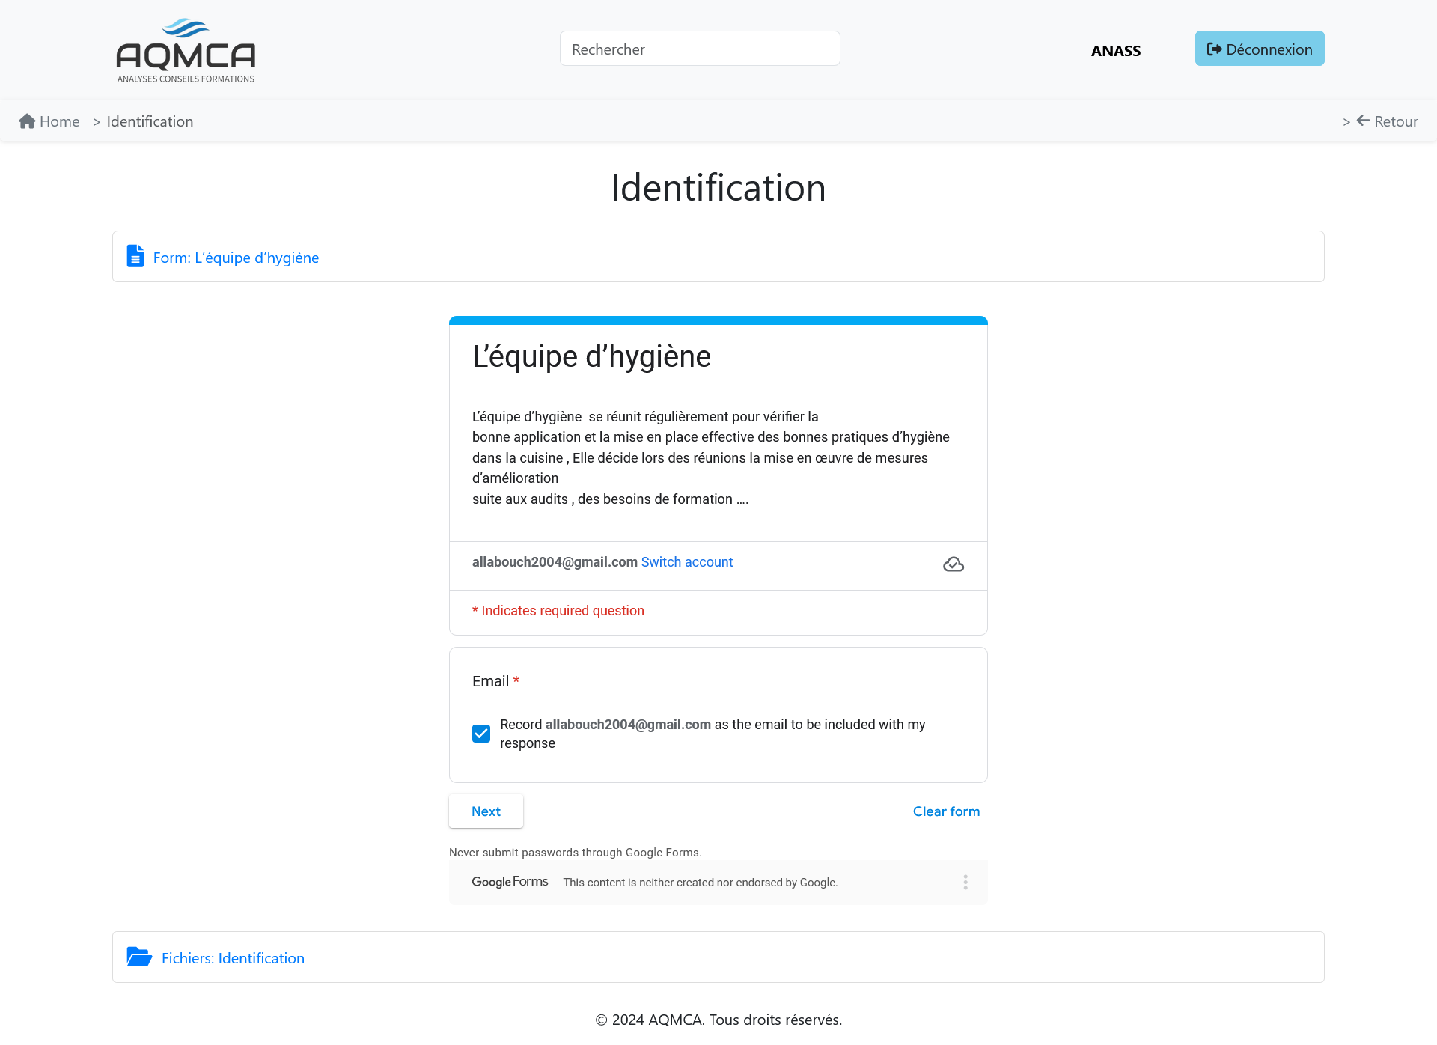Viewport: 1437px width, 1045px height.
Task: Click the ANASS username
Action: coord(1116,51)
